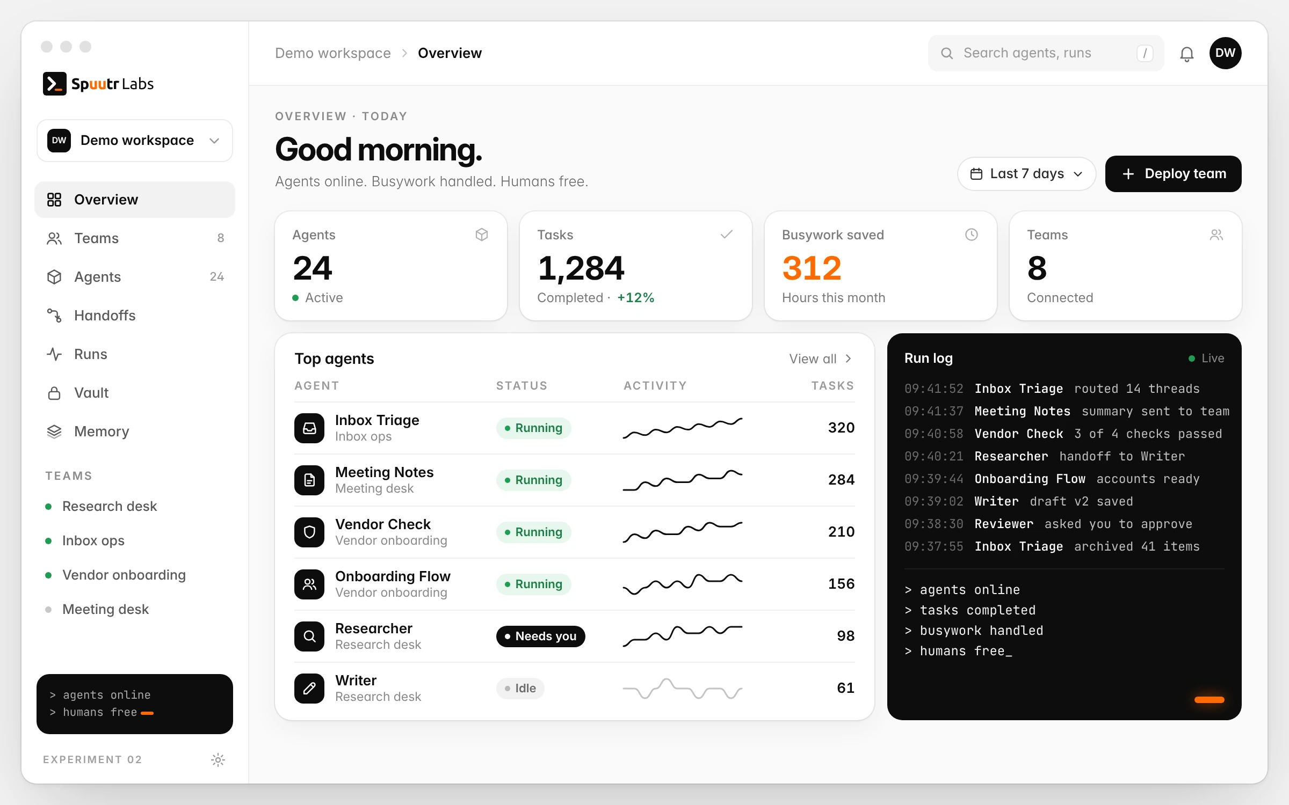Click the search magnifier icon

coord(947,53)
